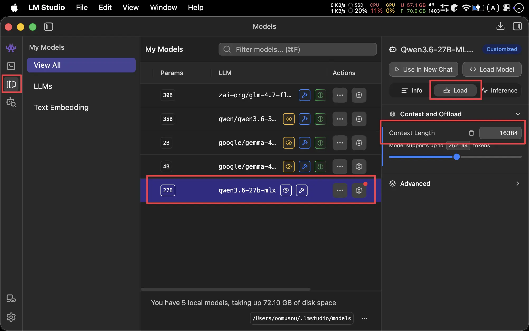
Task: Click the reasoning brain badge on the 2B row
Action: coord(320,143)
